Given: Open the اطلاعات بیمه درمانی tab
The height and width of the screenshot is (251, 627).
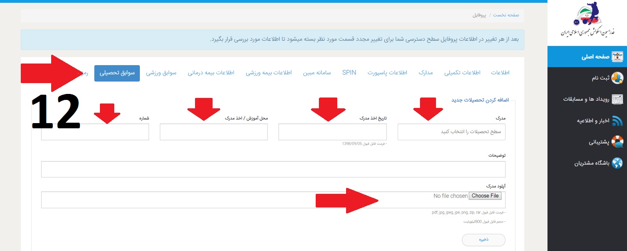Looking at the screenshot, I should [x=211, y=73].
